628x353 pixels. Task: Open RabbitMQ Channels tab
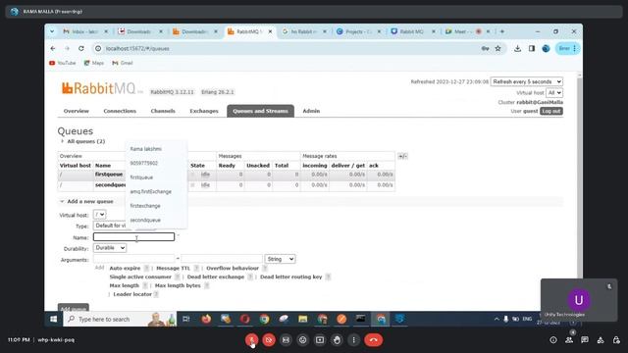(163, 111)
